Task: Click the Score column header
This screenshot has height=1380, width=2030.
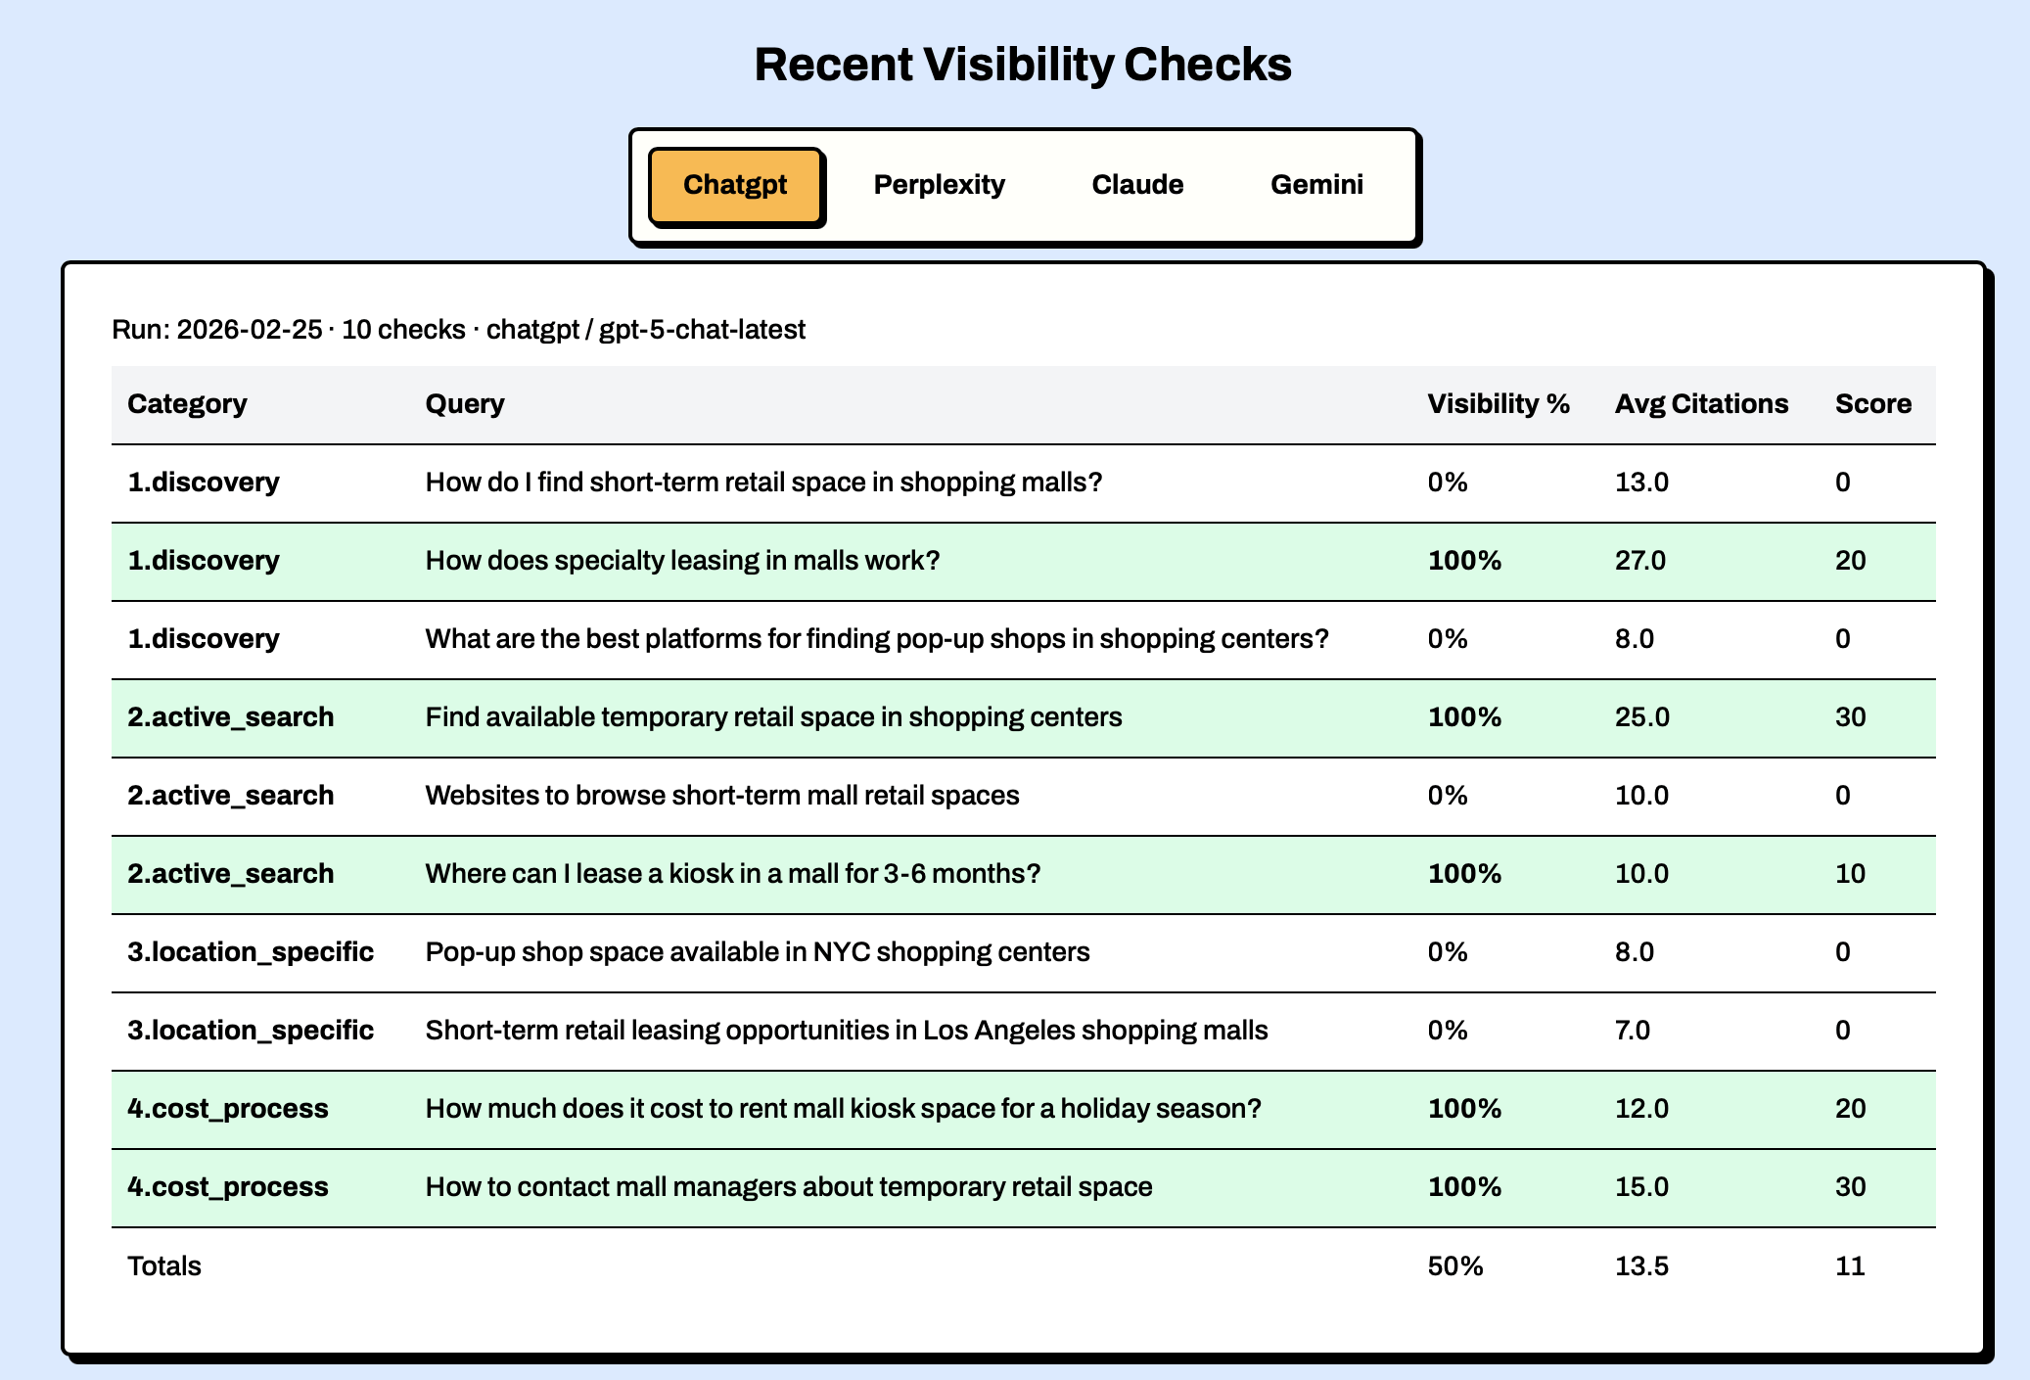Action: point(1872,404)
